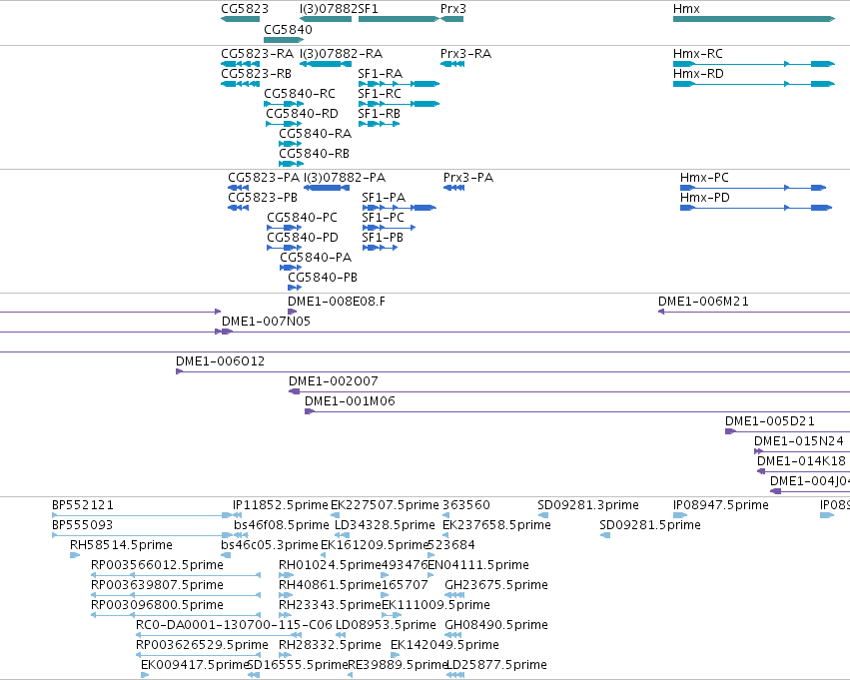
Task: Click the l(3)07882-RA transcript
Action: [x=326, y=64]
